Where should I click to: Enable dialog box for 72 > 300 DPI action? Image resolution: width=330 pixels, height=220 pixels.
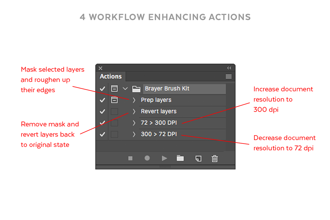pyautogui.click(x=114, y=123)
